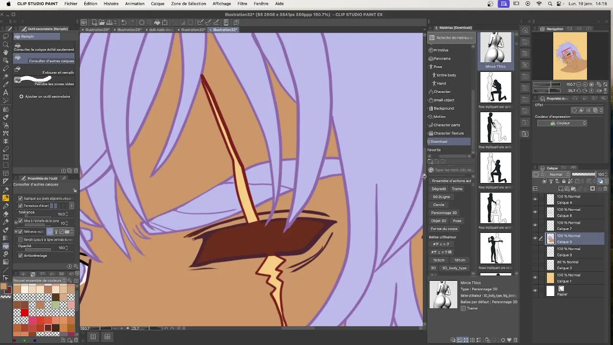This screenshot has height=345, width=613.
Task: Open the Filtre menu
Action: pos(242,3)
